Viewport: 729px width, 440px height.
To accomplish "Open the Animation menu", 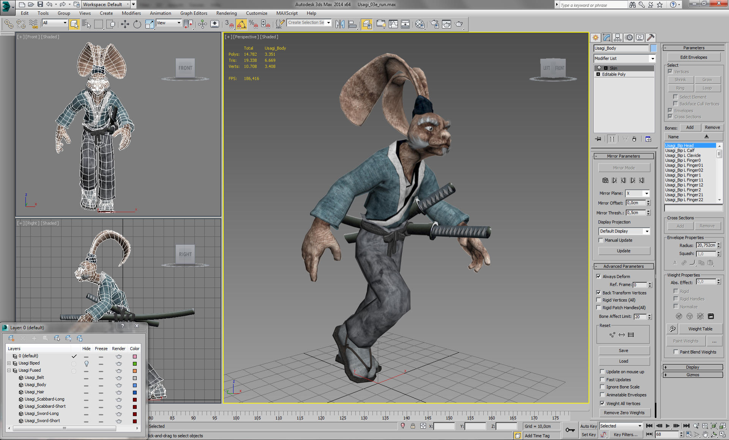I will pyautogui.click(x=160, y=13).
